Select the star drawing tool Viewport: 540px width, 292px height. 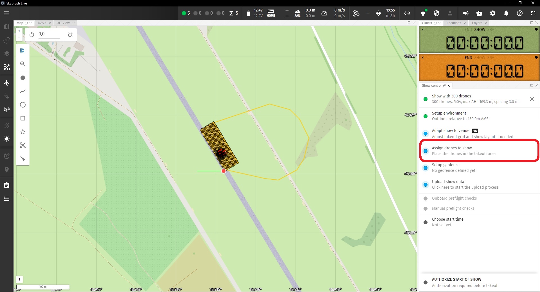pyautogui.click(x=22, y=132)
